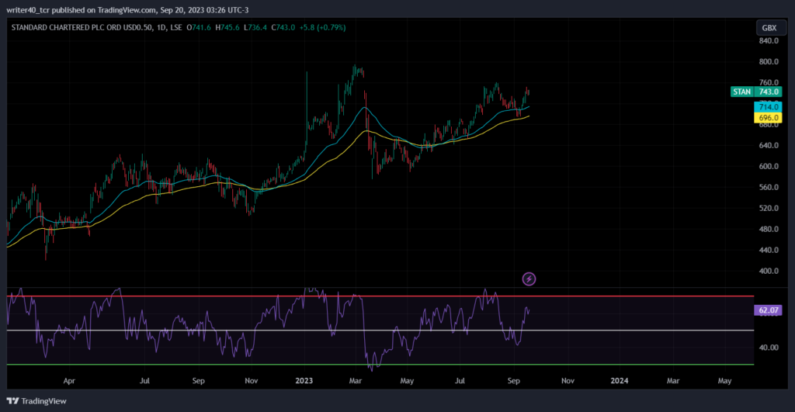Click the yellow 696.0 moving average label

click(768, 118)
